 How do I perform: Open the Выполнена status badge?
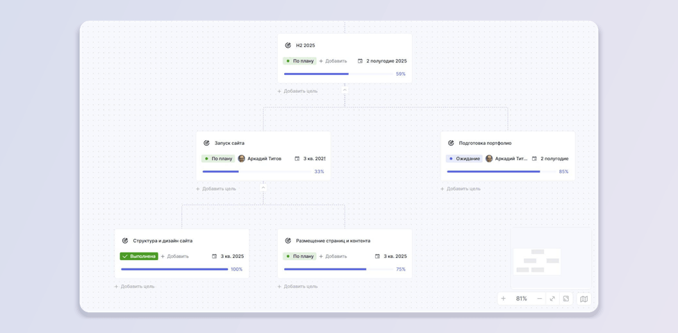(139, 256)
